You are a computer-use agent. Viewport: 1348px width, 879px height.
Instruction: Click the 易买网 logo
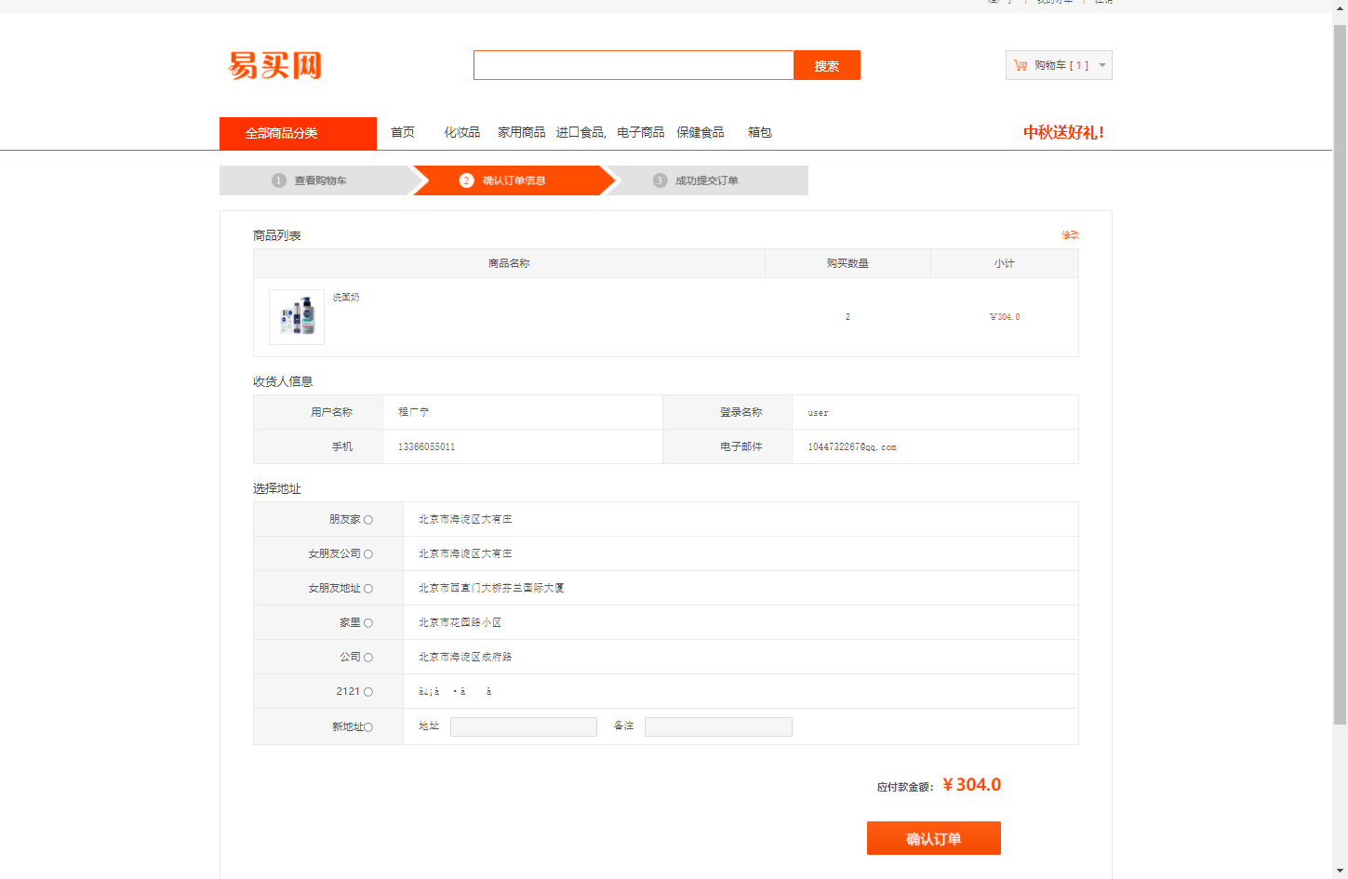275,66
